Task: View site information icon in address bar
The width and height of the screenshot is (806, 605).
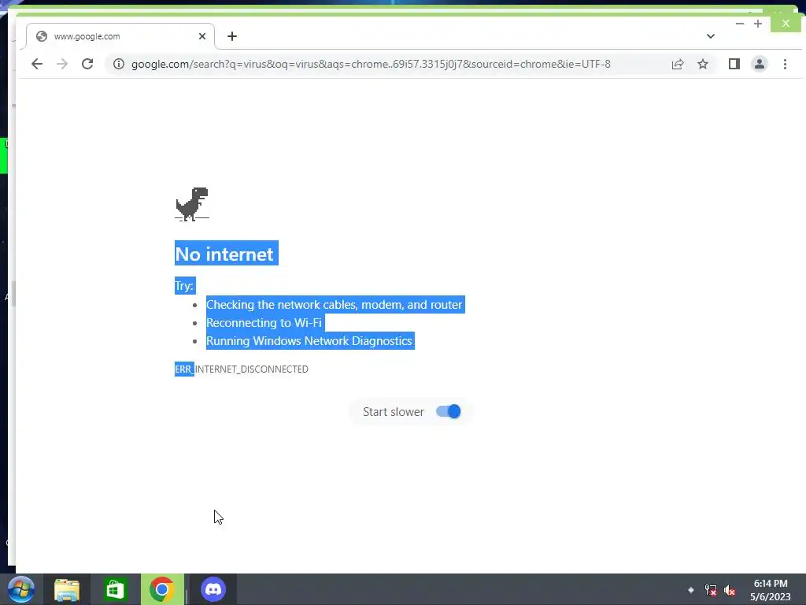Action: coord(119,64)
